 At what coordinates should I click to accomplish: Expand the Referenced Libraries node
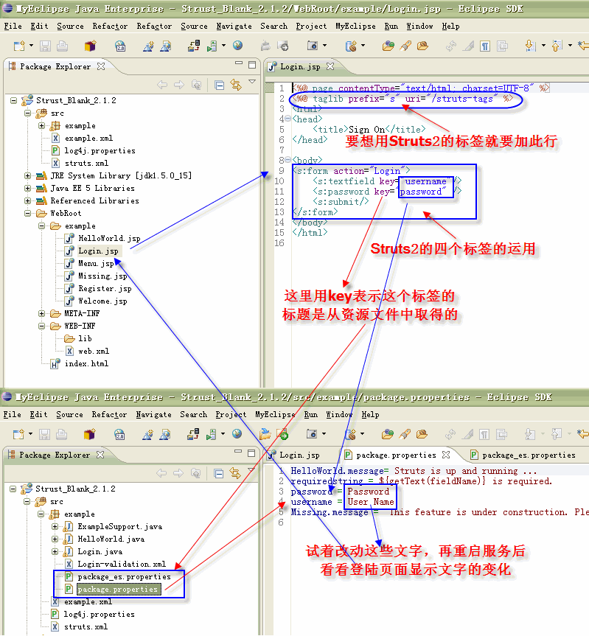click(27, 200)
